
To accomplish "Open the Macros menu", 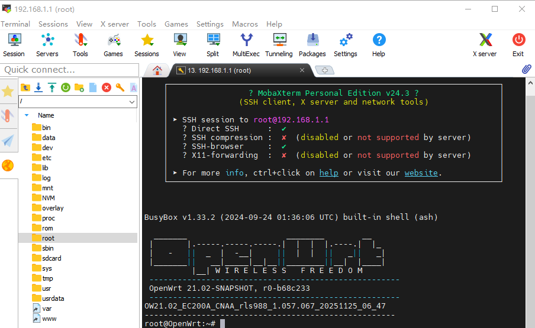I will 245,24.
